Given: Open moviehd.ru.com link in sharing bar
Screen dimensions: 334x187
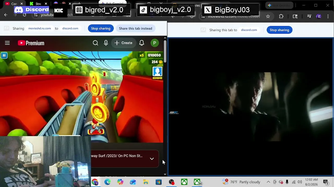Looking at the screenshot, I should coord(40,28).
